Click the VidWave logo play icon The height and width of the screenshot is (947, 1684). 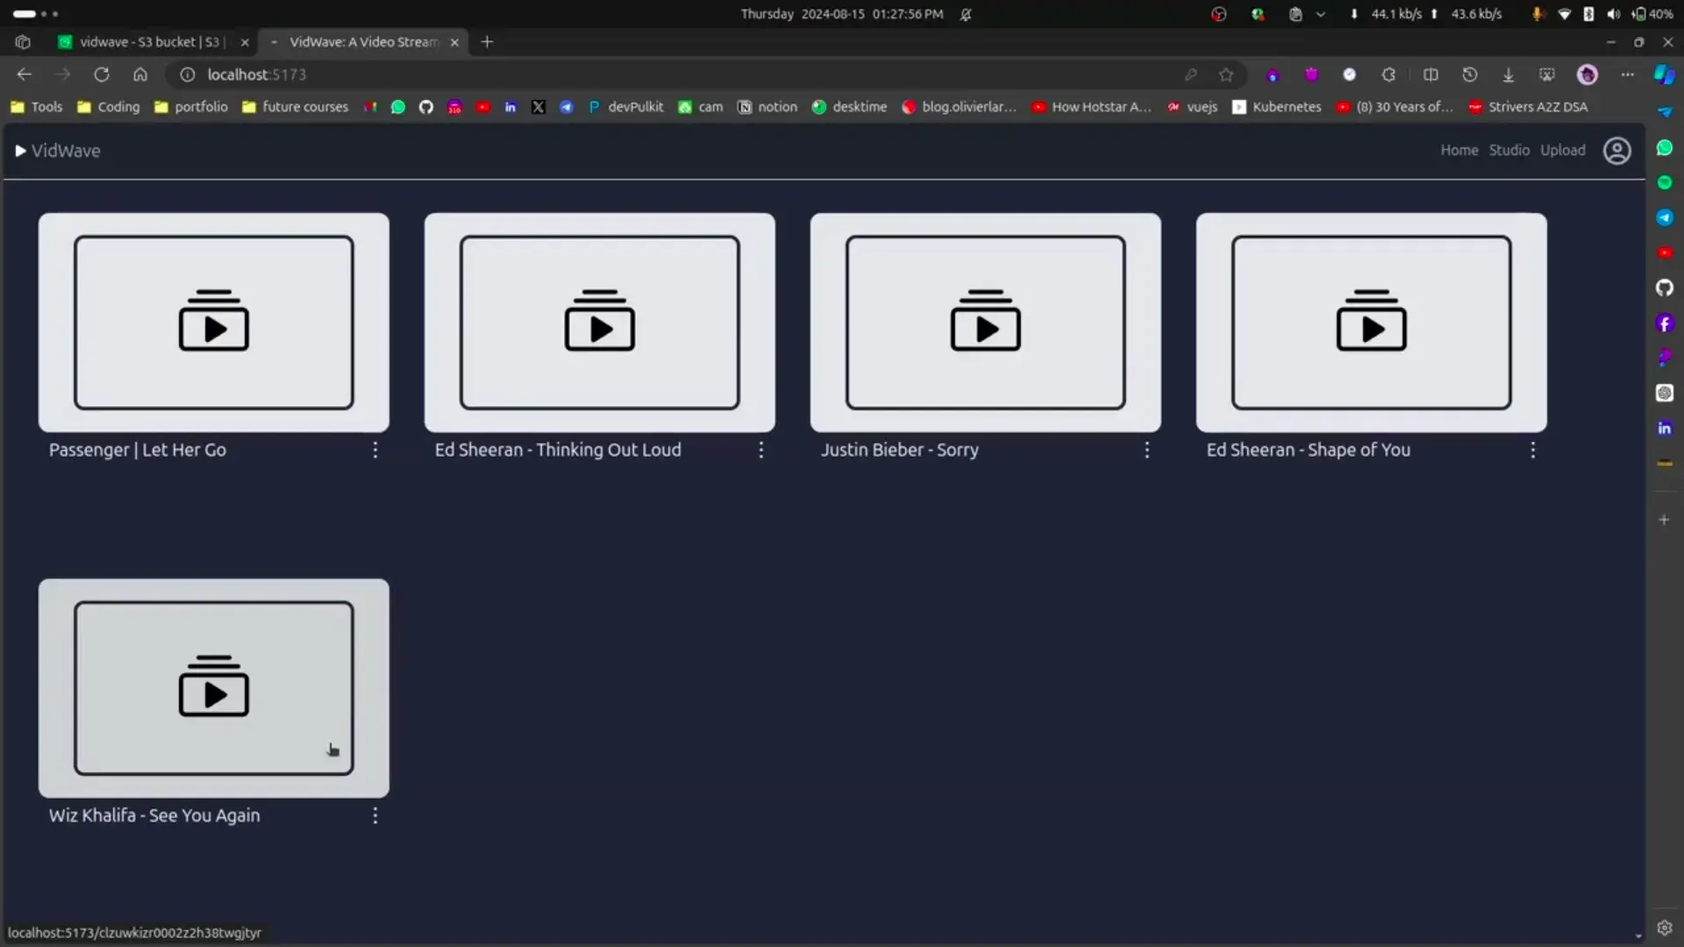click(20, 151)
